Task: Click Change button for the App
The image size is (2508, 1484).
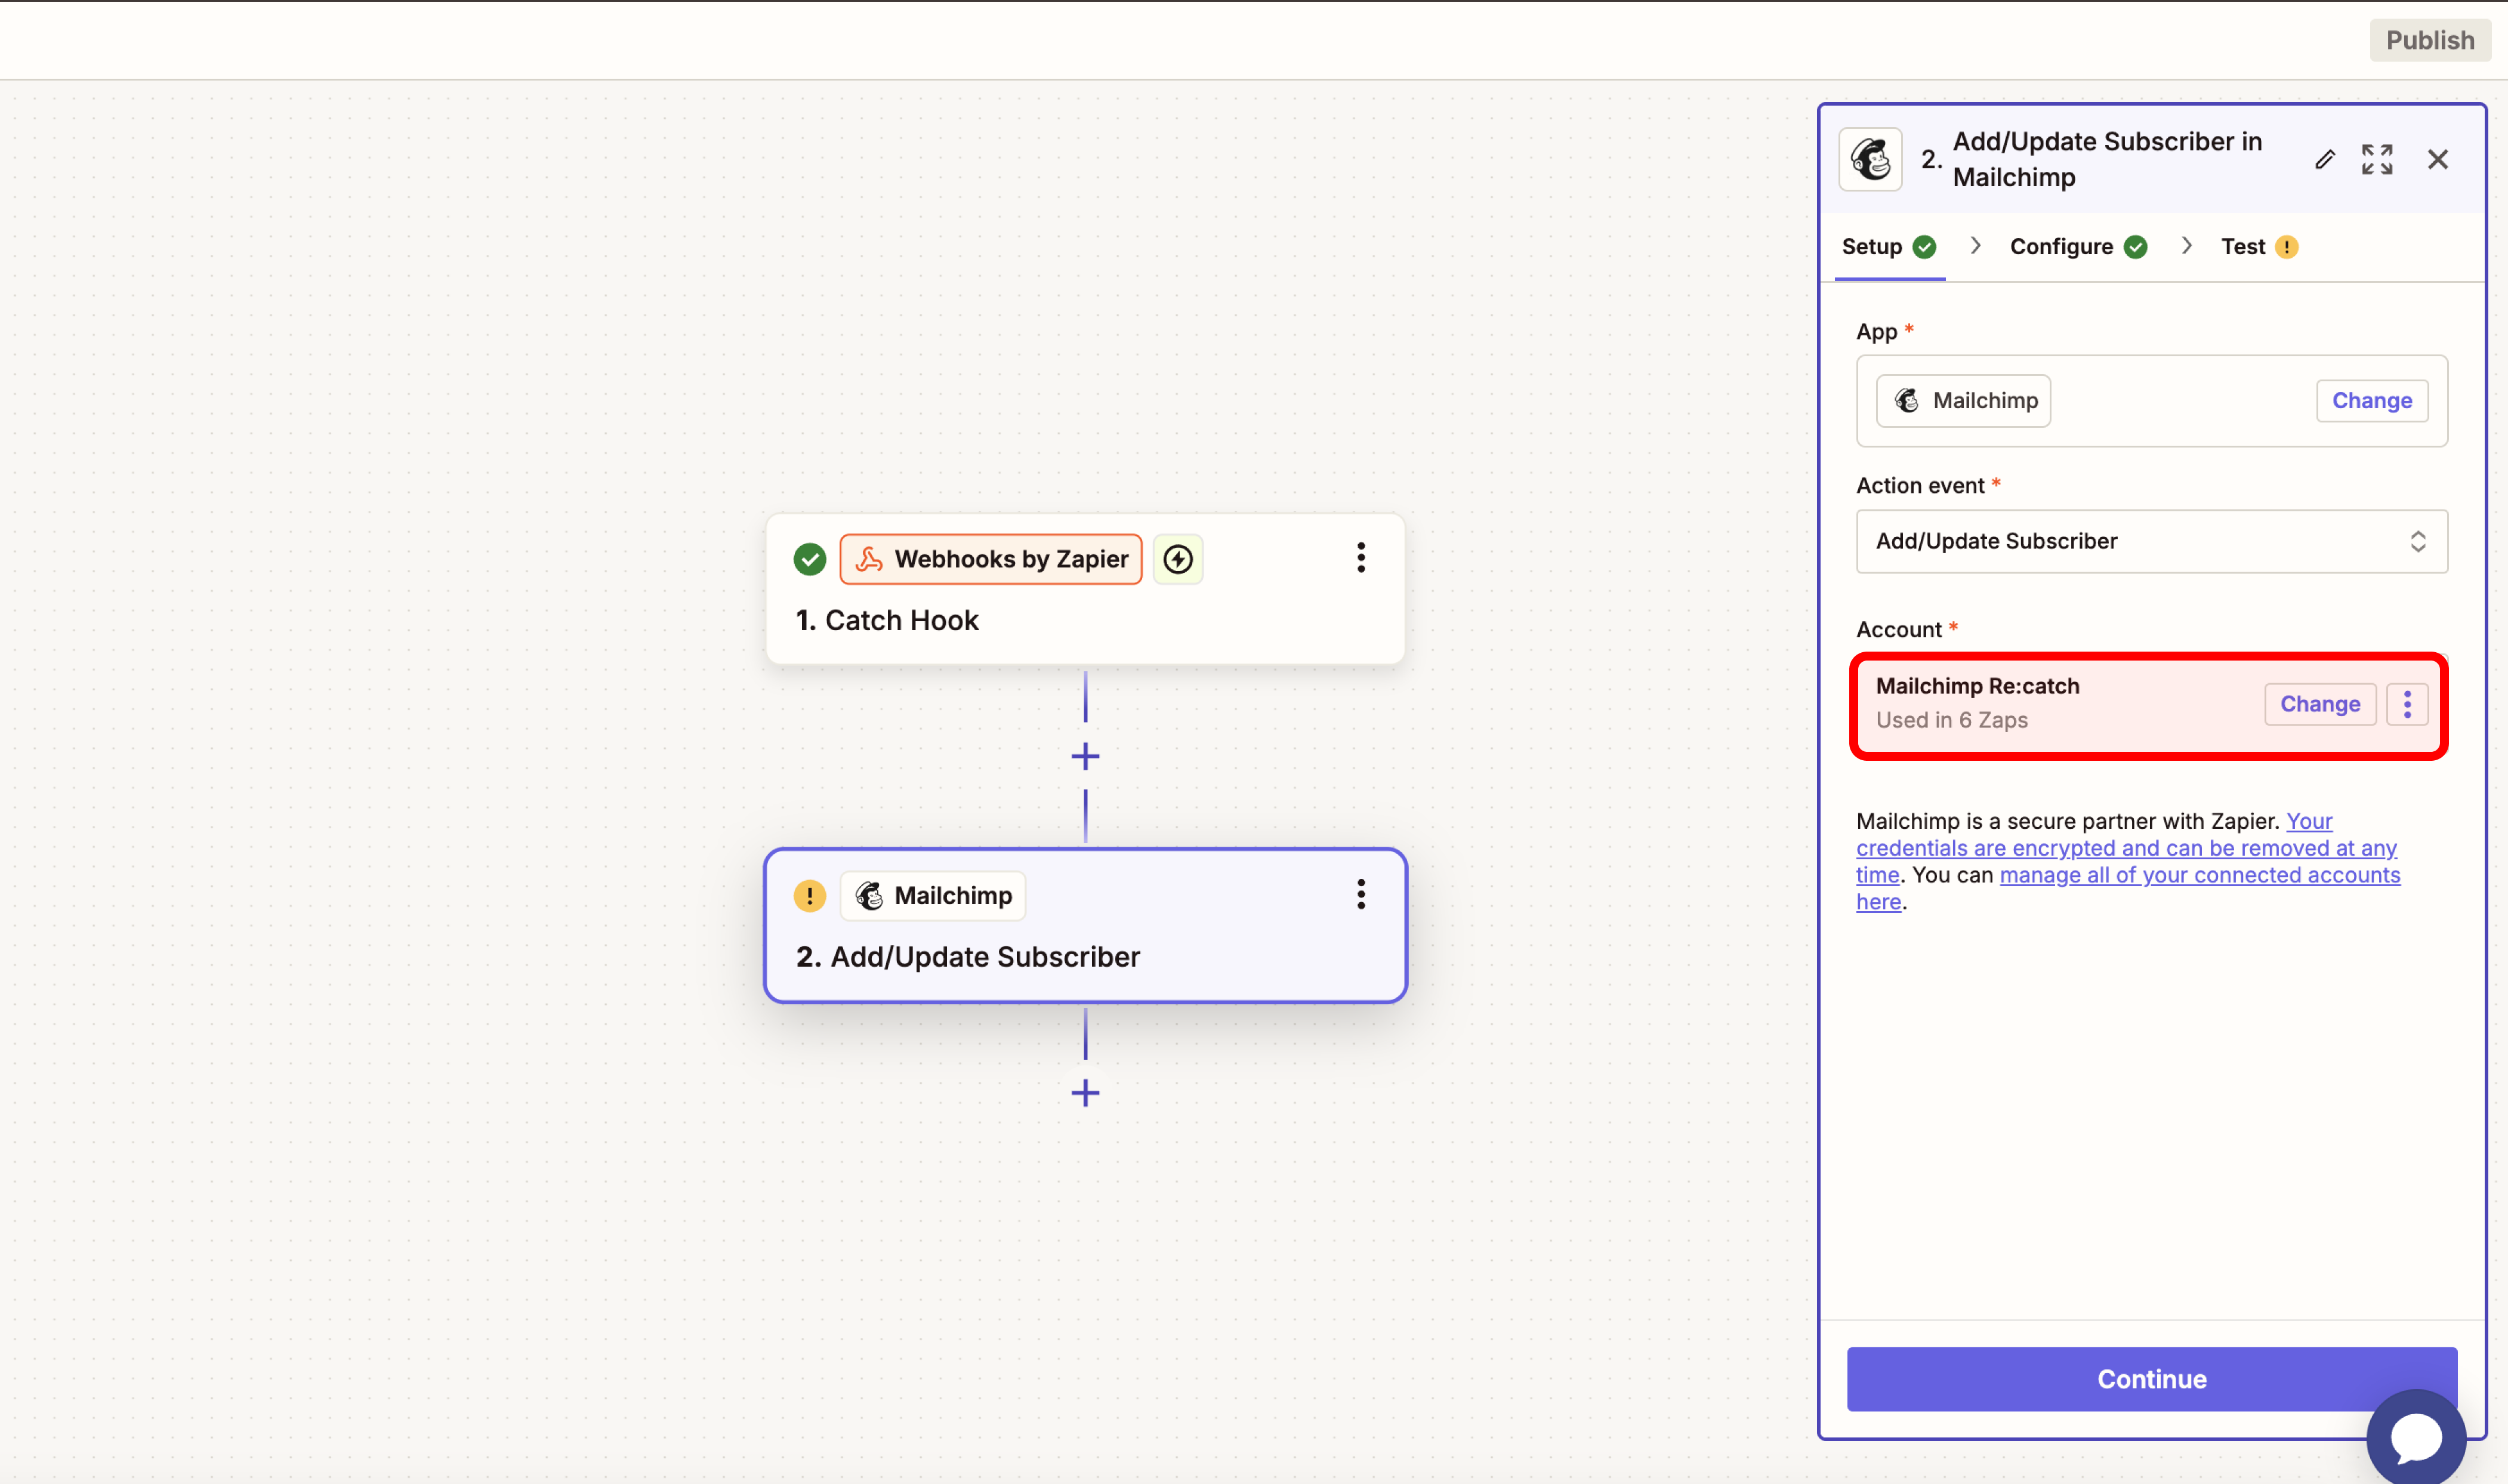Action: pos(2372,401)
